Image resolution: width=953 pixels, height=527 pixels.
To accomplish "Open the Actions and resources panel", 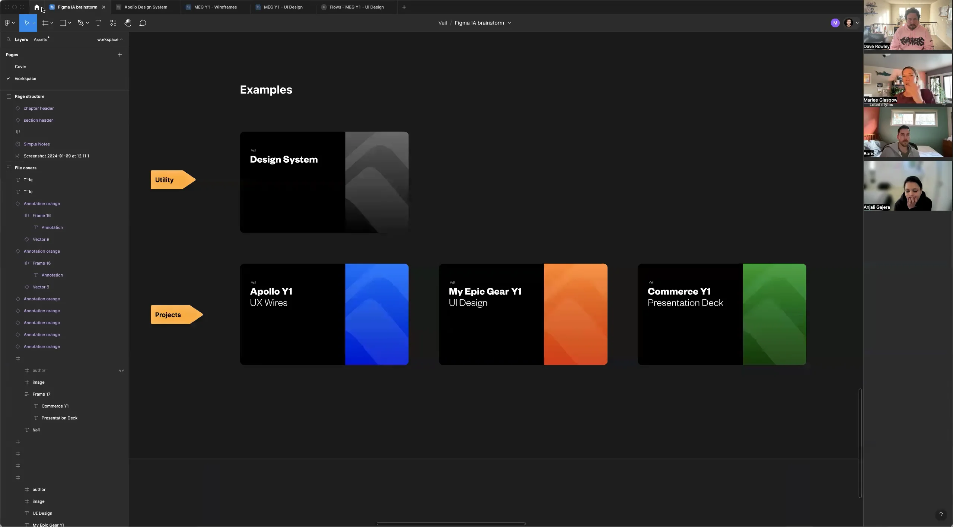I will (x=113, y=23).
